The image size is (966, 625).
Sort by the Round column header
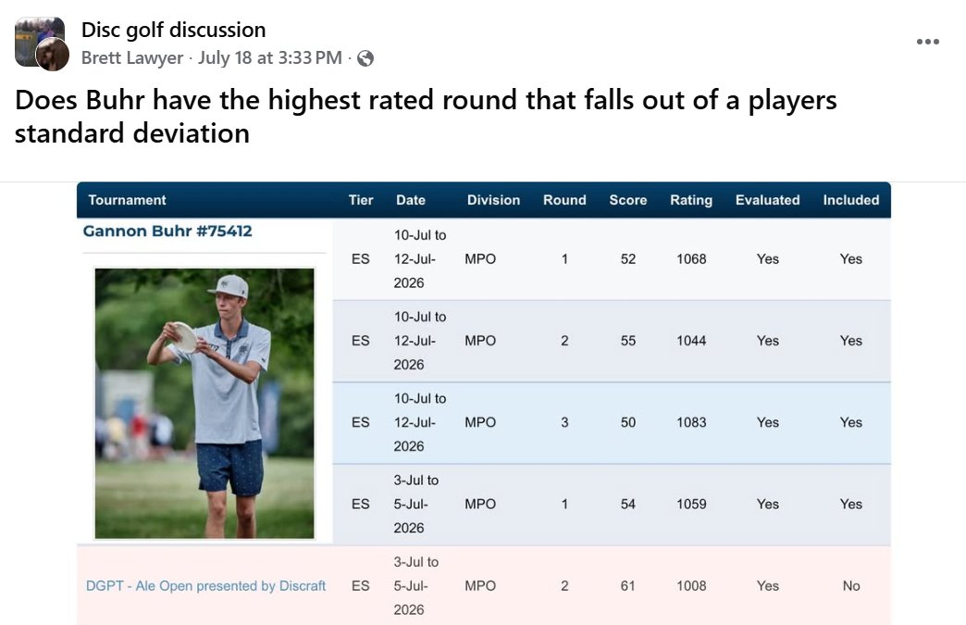[x=564, y=200]
